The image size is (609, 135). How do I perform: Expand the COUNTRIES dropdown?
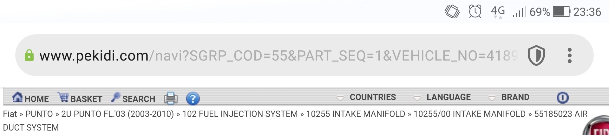pos(366,97)
